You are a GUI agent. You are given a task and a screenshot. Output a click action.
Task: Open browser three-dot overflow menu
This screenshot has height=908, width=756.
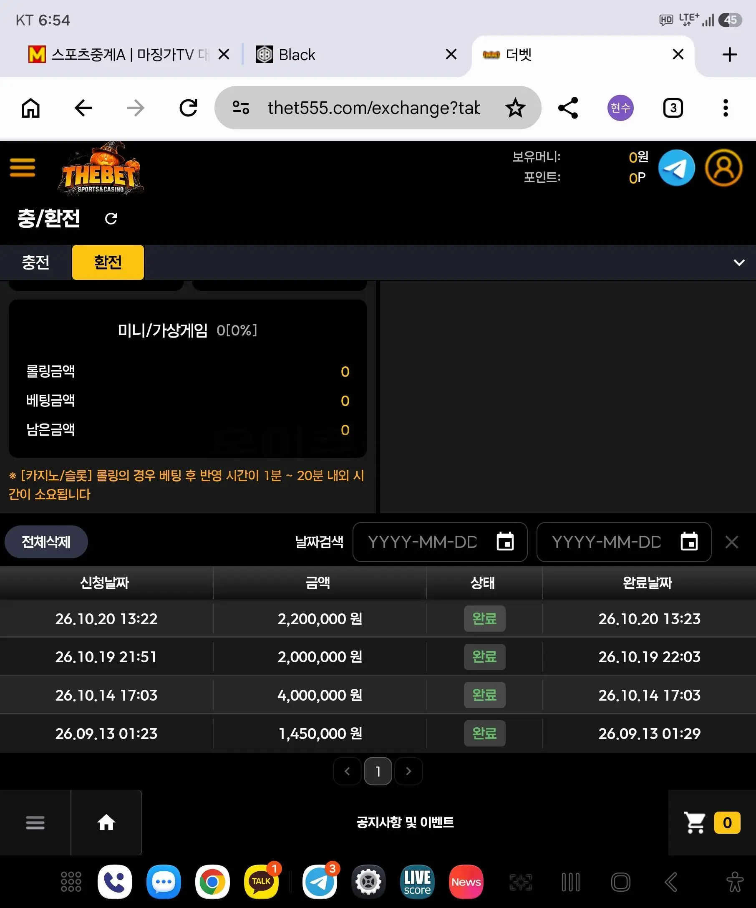coord(725,108)
